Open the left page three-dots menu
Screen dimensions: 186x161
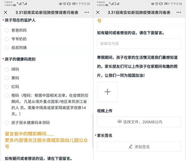tap(86, 12)
